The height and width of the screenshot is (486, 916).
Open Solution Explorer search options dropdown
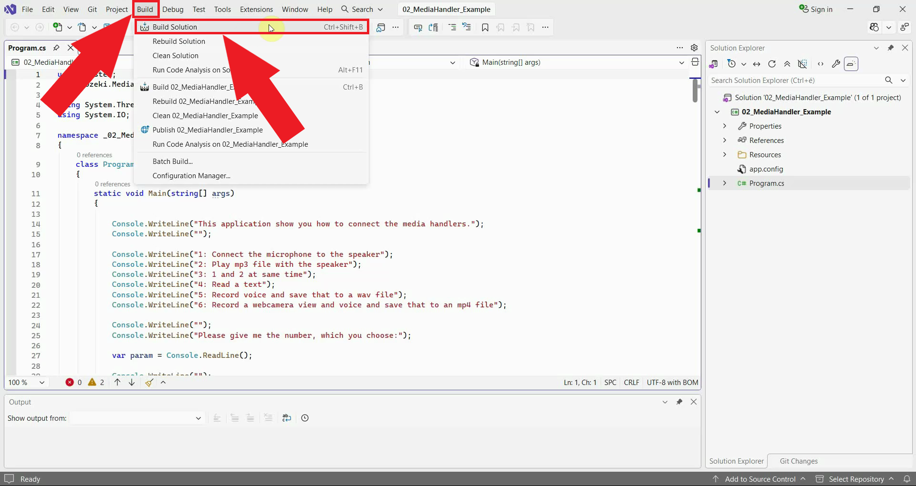coord(903,81)
